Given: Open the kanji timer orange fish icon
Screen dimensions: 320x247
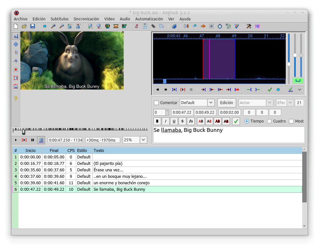Looking at the screenshot, I should 203,26.
